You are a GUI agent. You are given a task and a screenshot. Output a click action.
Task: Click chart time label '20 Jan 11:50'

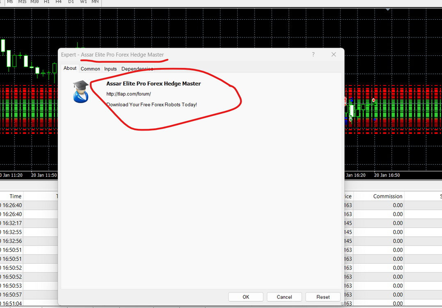coord(44,175)
